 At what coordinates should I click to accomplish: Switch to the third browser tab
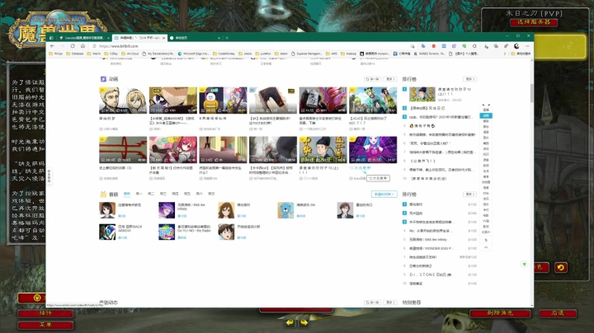click(x=195, y=38)
